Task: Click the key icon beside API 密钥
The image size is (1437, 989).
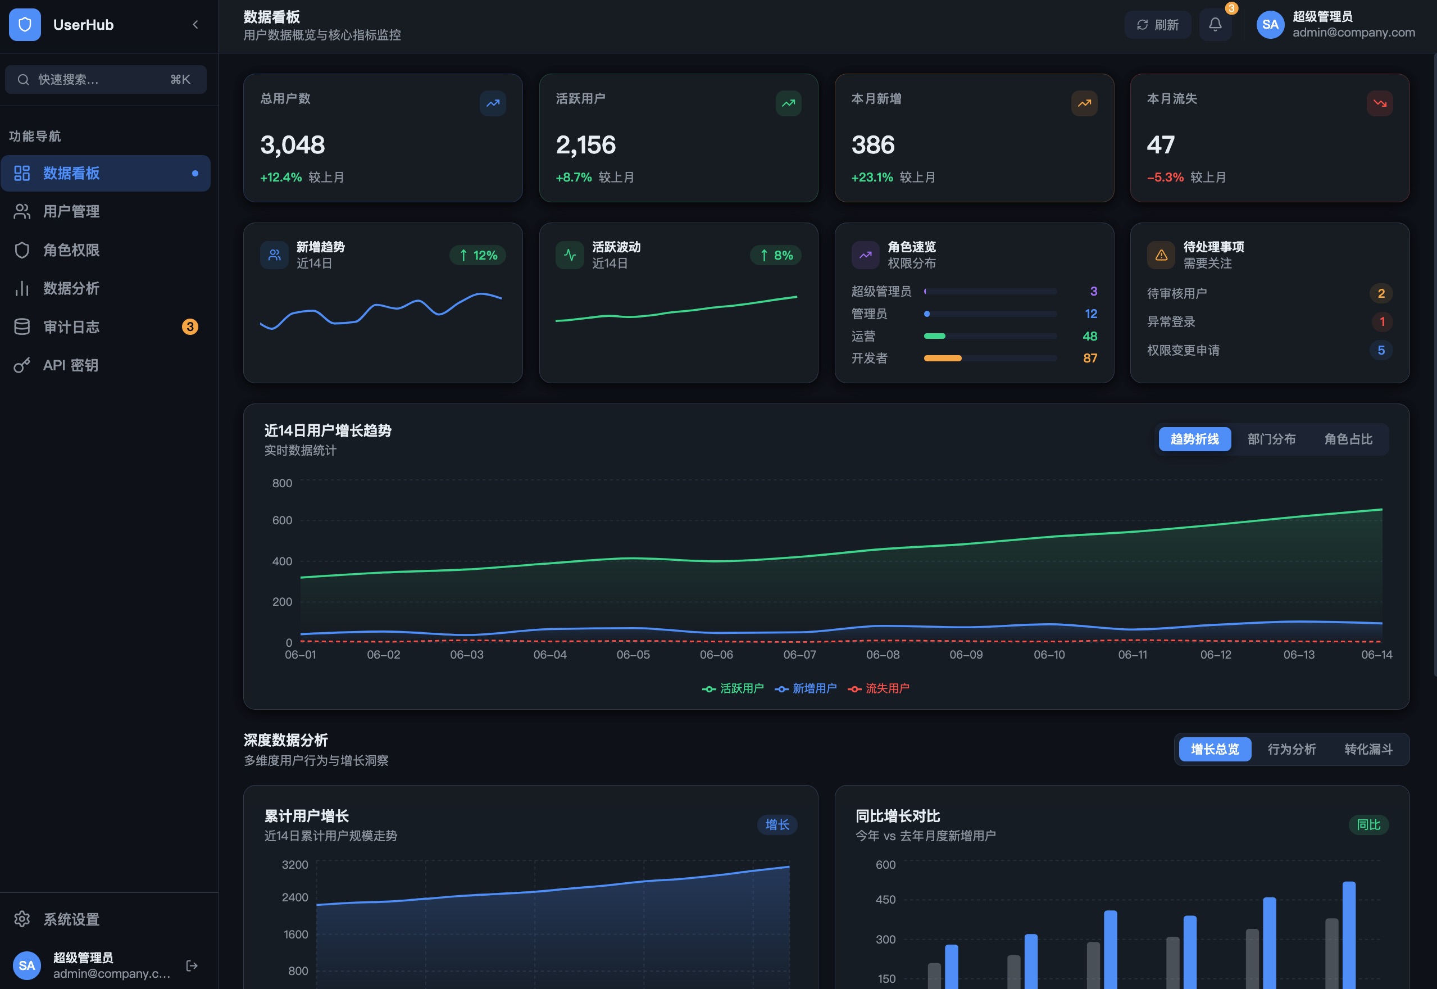Action: point(22,366)
